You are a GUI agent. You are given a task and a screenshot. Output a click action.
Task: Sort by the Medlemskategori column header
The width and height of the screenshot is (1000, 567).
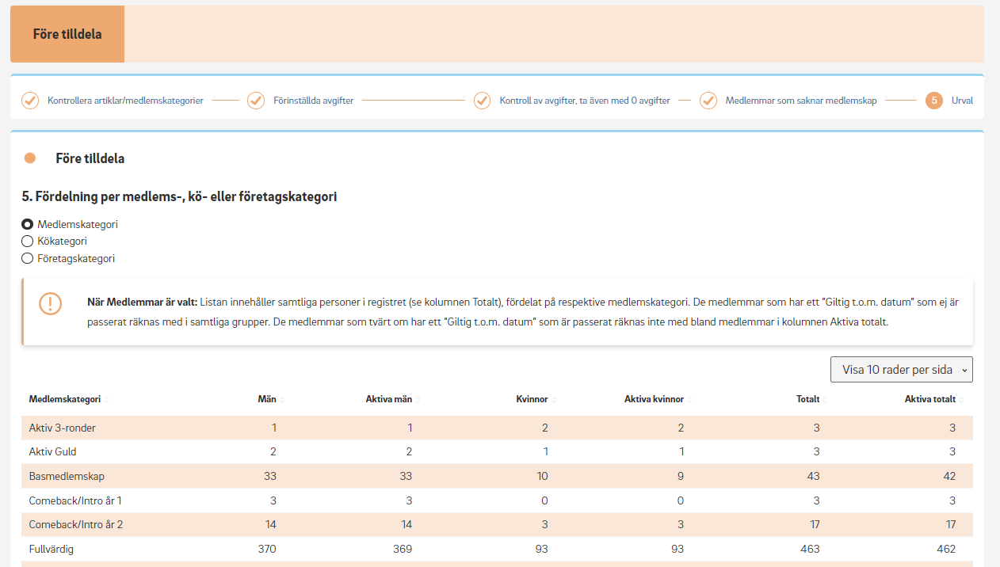tap(65, 399)
